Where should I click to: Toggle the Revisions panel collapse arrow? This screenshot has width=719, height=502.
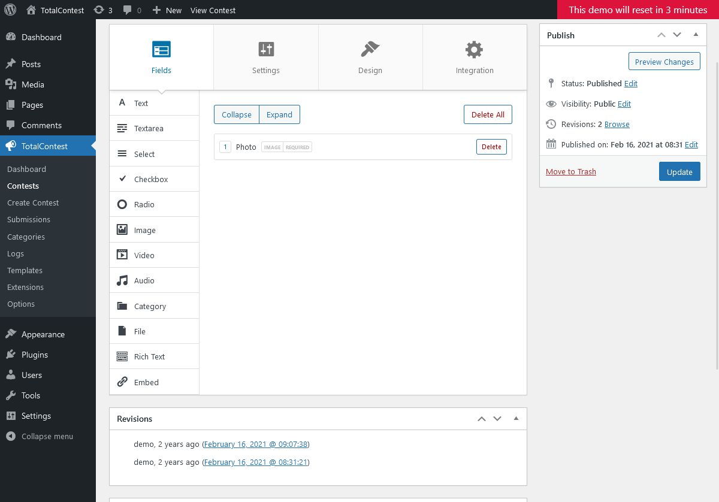516,419
